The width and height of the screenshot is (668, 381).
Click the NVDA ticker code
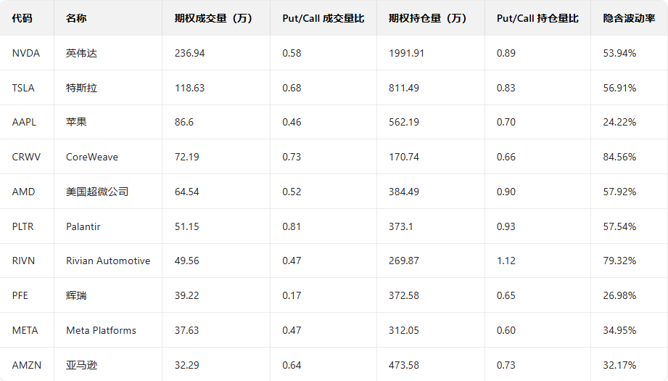[26, 53]
